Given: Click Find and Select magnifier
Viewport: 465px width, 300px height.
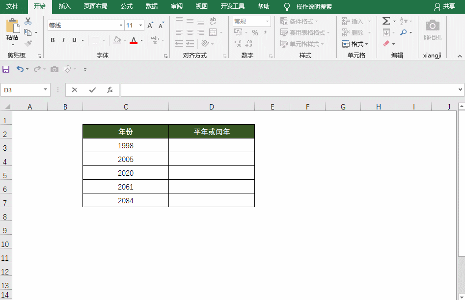Looking at the screenshot, I should coord(403,32).
